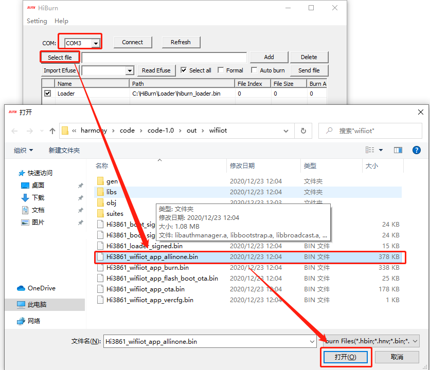430x370 pixels.
Task: Click the 'code' breadcrumb segment
Action: tap(127, 131)
